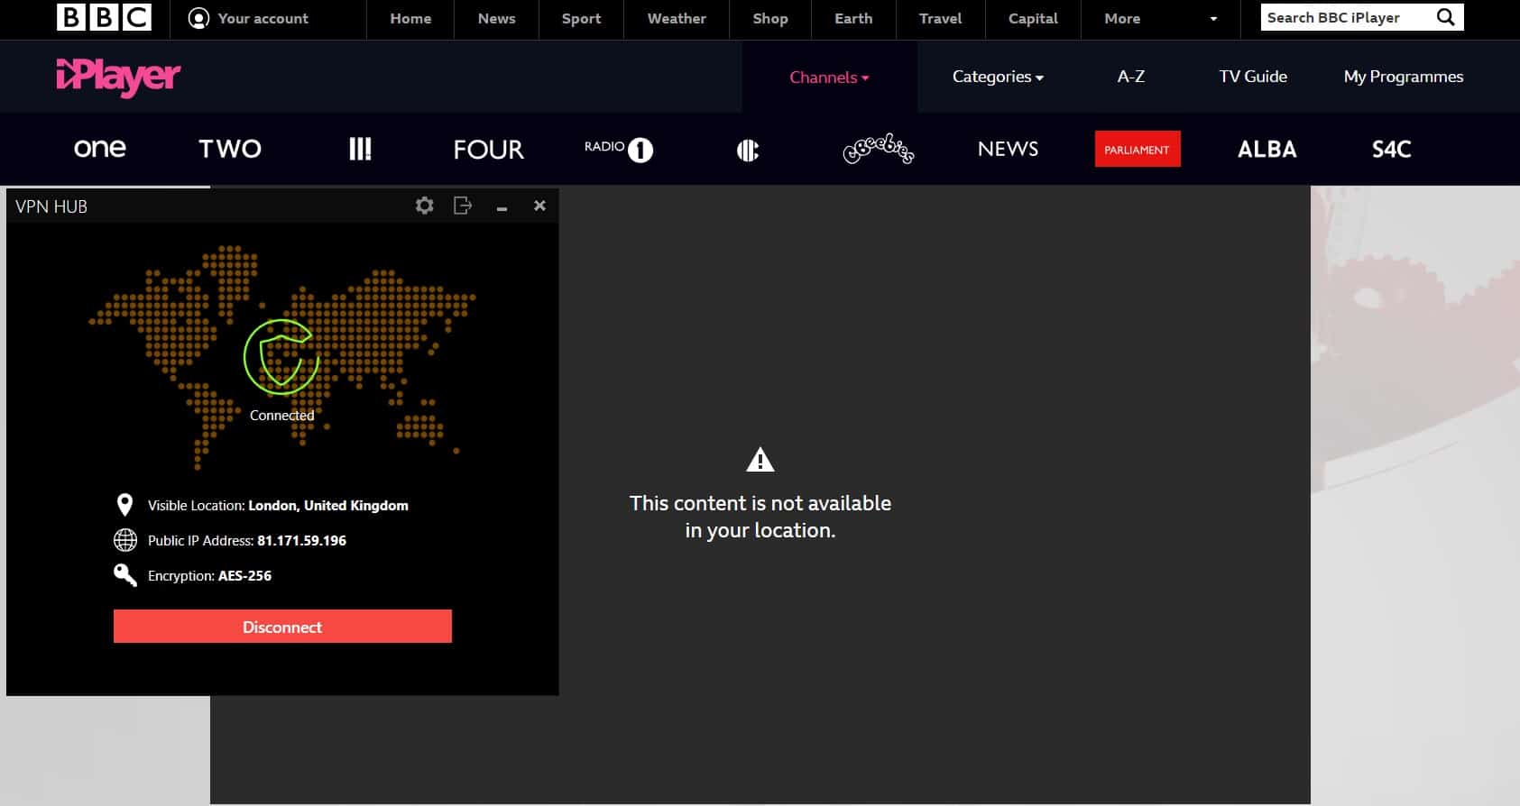
Task: Open My Programmes
Action: pos(1404,77)
